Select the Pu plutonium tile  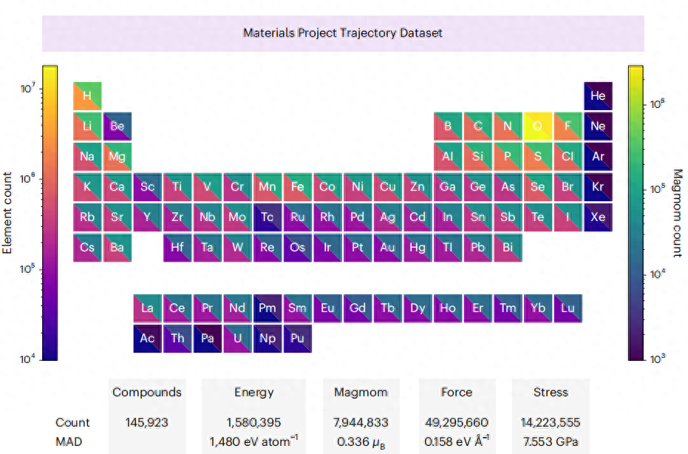(x=298, y=339)
